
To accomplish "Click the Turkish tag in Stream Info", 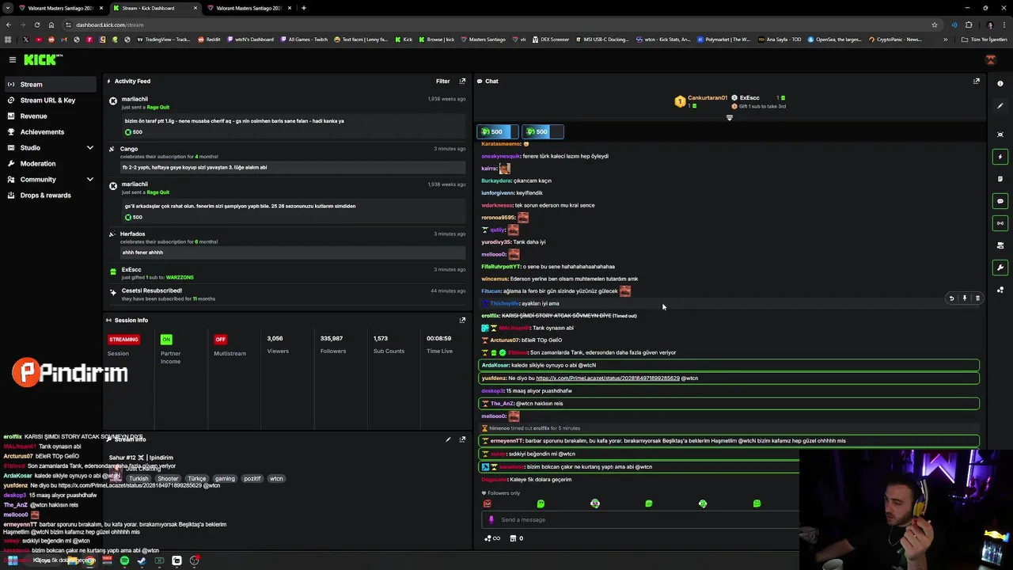I will (x=138, y=478).
